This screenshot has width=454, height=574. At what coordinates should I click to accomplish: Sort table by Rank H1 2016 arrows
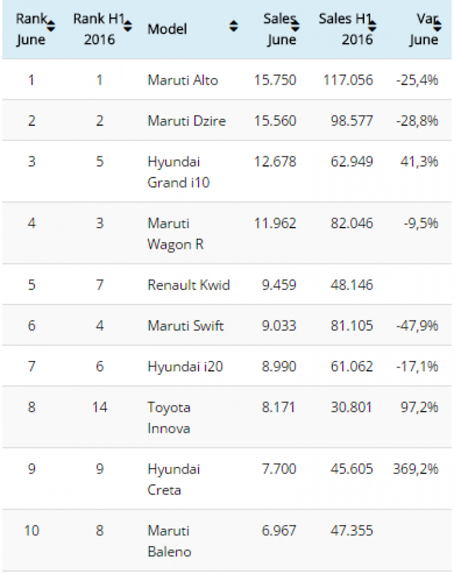click(x=128, y=26)
